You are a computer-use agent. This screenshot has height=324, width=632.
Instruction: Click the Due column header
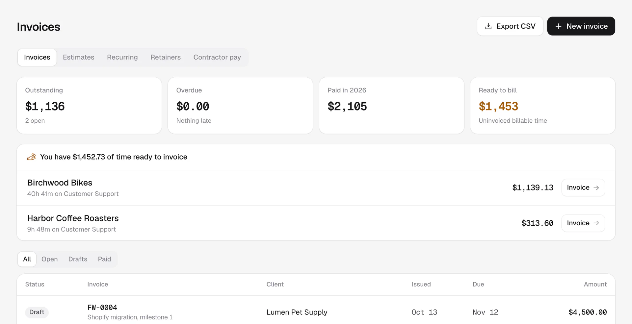coord(478,285)
